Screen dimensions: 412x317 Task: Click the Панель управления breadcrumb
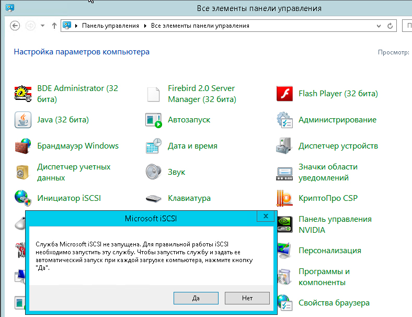110,26
